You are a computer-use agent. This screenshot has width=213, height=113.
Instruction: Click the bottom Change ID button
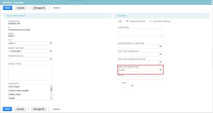pos(39,109)
